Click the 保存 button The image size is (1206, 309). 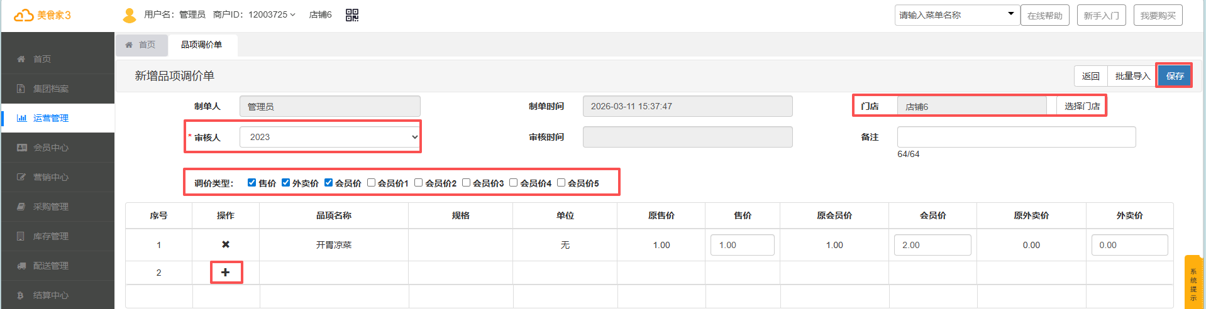point(1174,76)
